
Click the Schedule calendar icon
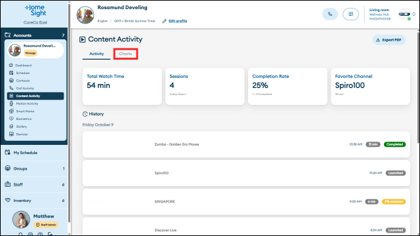point(11,73)
